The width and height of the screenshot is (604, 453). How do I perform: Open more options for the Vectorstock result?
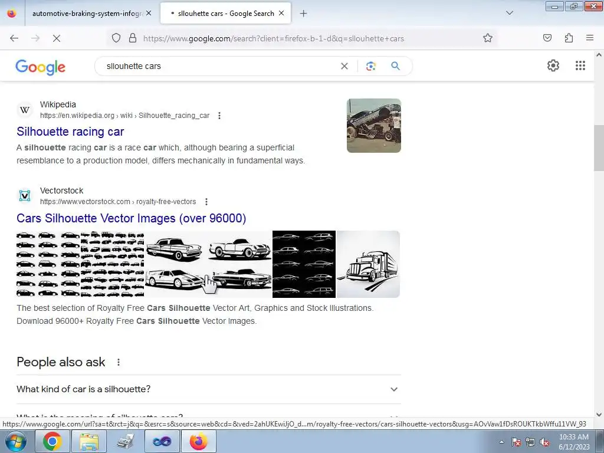point(206,202)
